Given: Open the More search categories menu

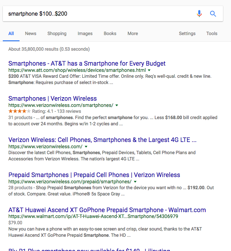Looking at the screenshot, I should point(132,34).
